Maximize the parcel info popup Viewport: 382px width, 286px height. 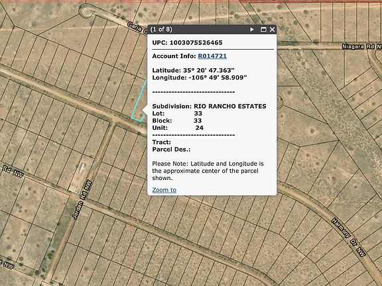(x=263, y=29)
